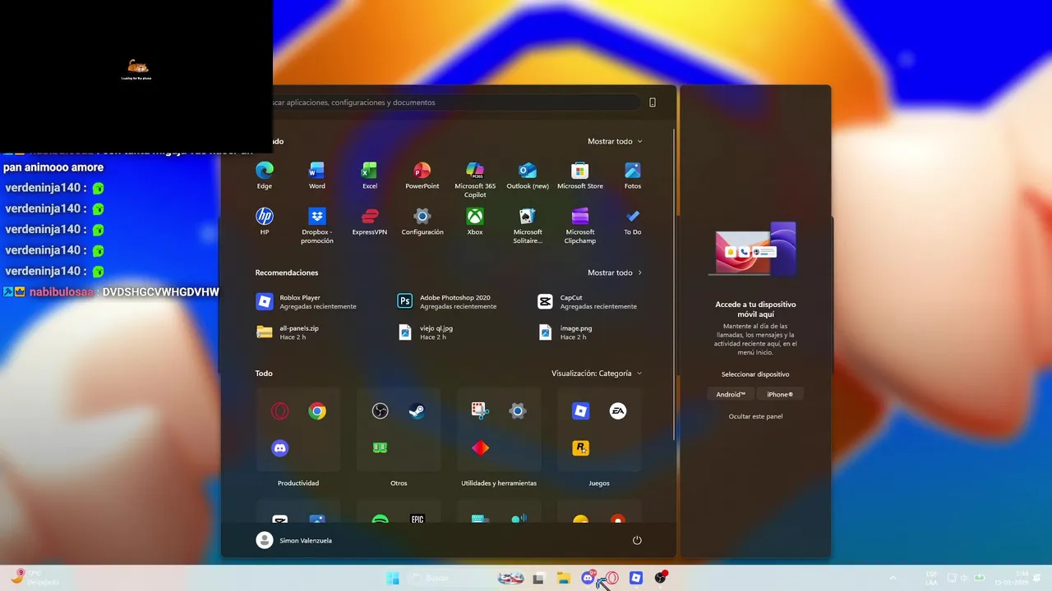Open OBS Studio in the Otros folder
Screen dimensions: 1052x591
click(x=380, y=411)
